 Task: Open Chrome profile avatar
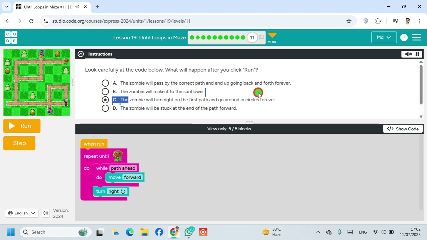pyautogui.click(x=408, y=21)
